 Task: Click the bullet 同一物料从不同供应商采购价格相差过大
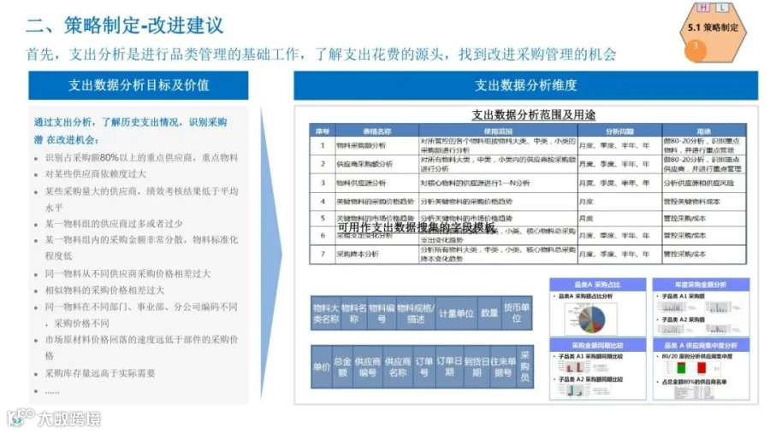click(127, 273)
